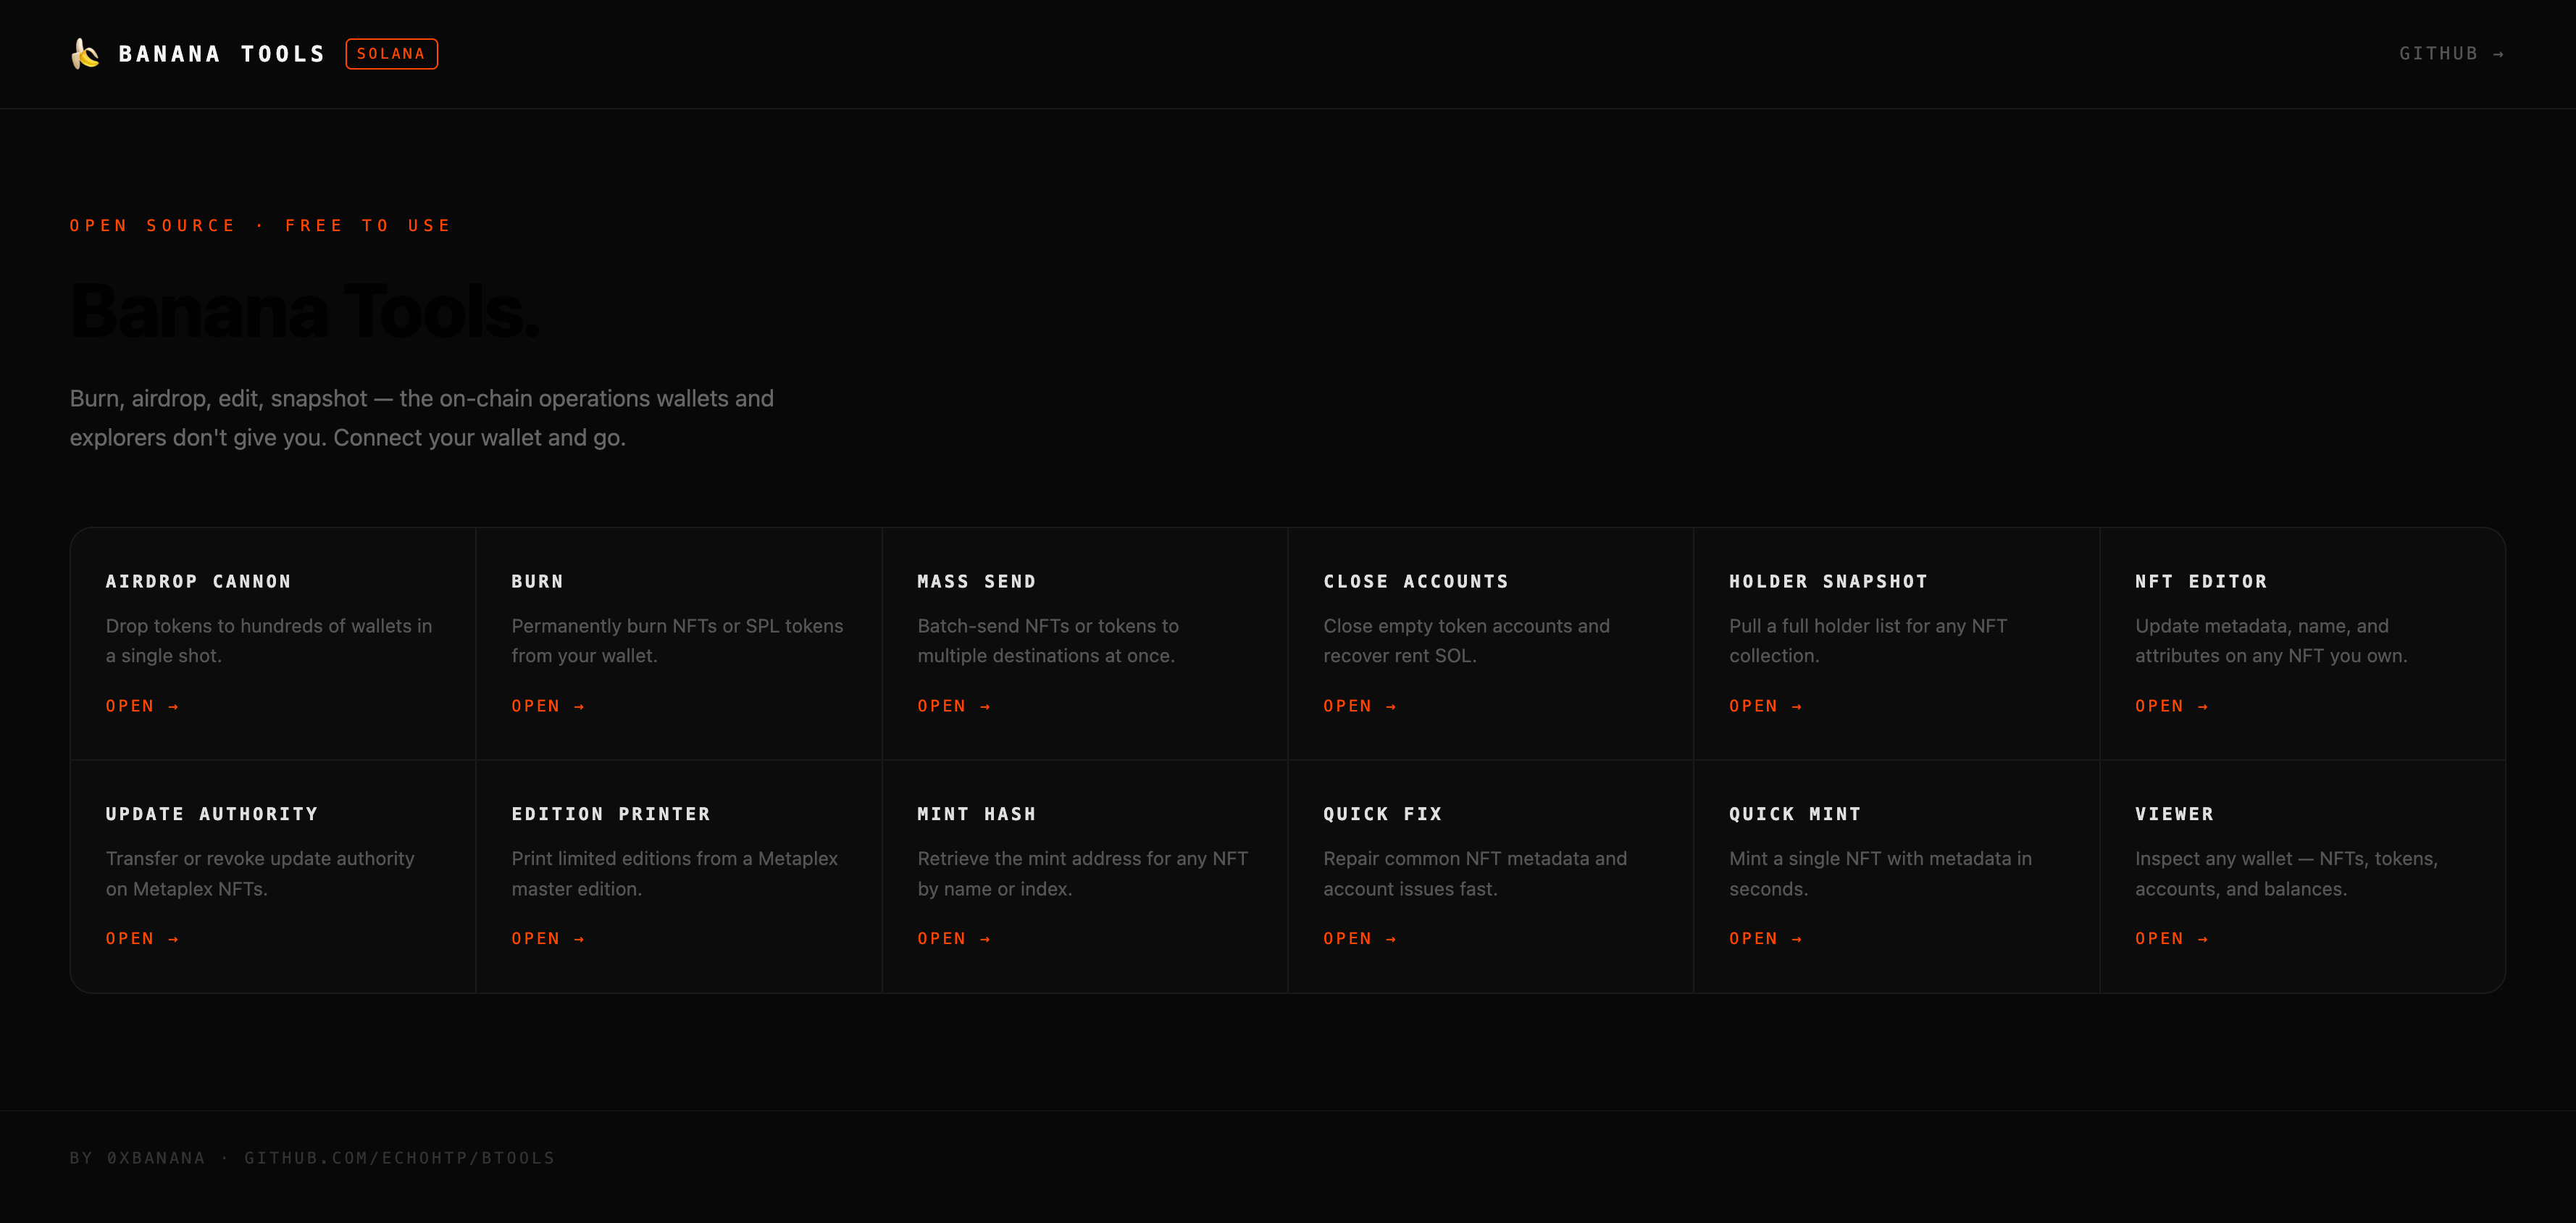The height and width of the screenshot is (1223, 2576).
Task: Open the Mint Hash tool
Action: [x=954, y=939]
